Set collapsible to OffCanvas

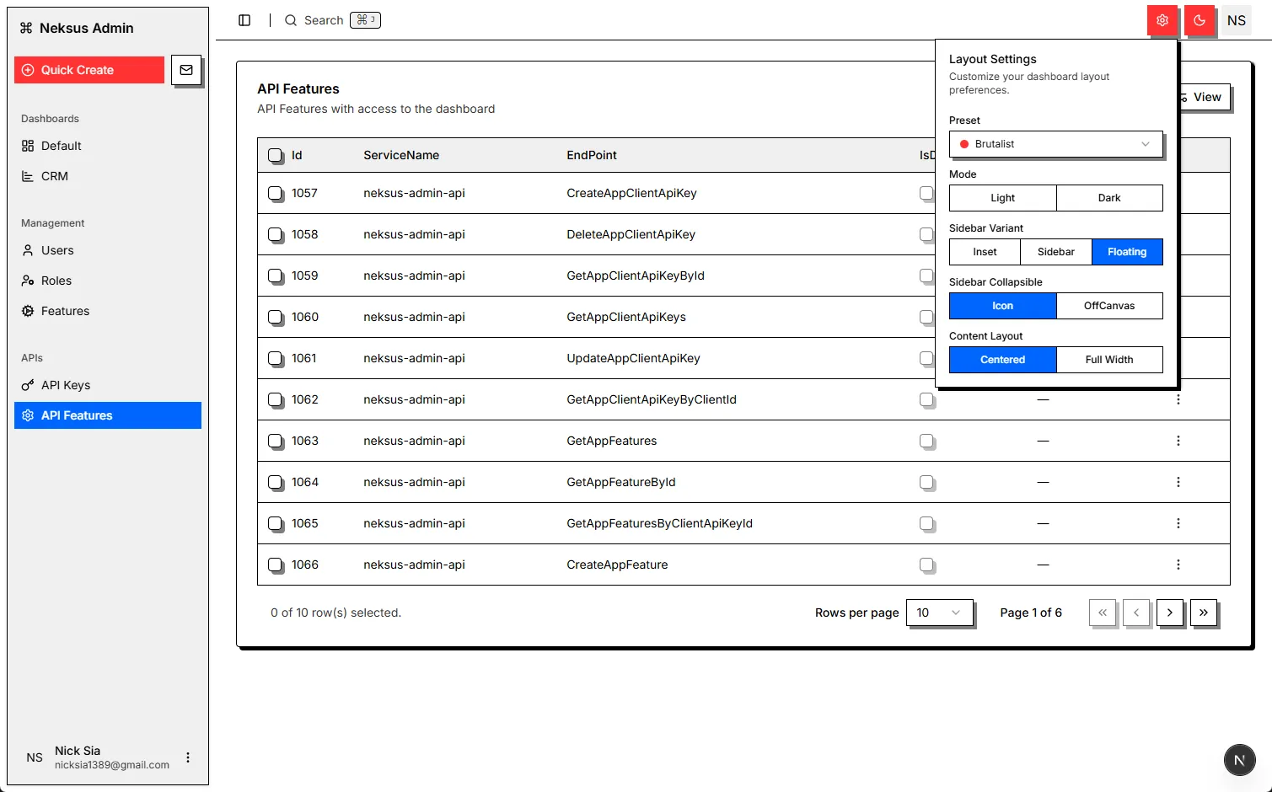coord(1109,306)
